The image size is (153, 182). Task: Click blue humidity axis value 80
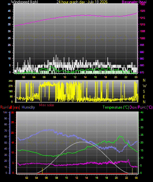(6, 124)
